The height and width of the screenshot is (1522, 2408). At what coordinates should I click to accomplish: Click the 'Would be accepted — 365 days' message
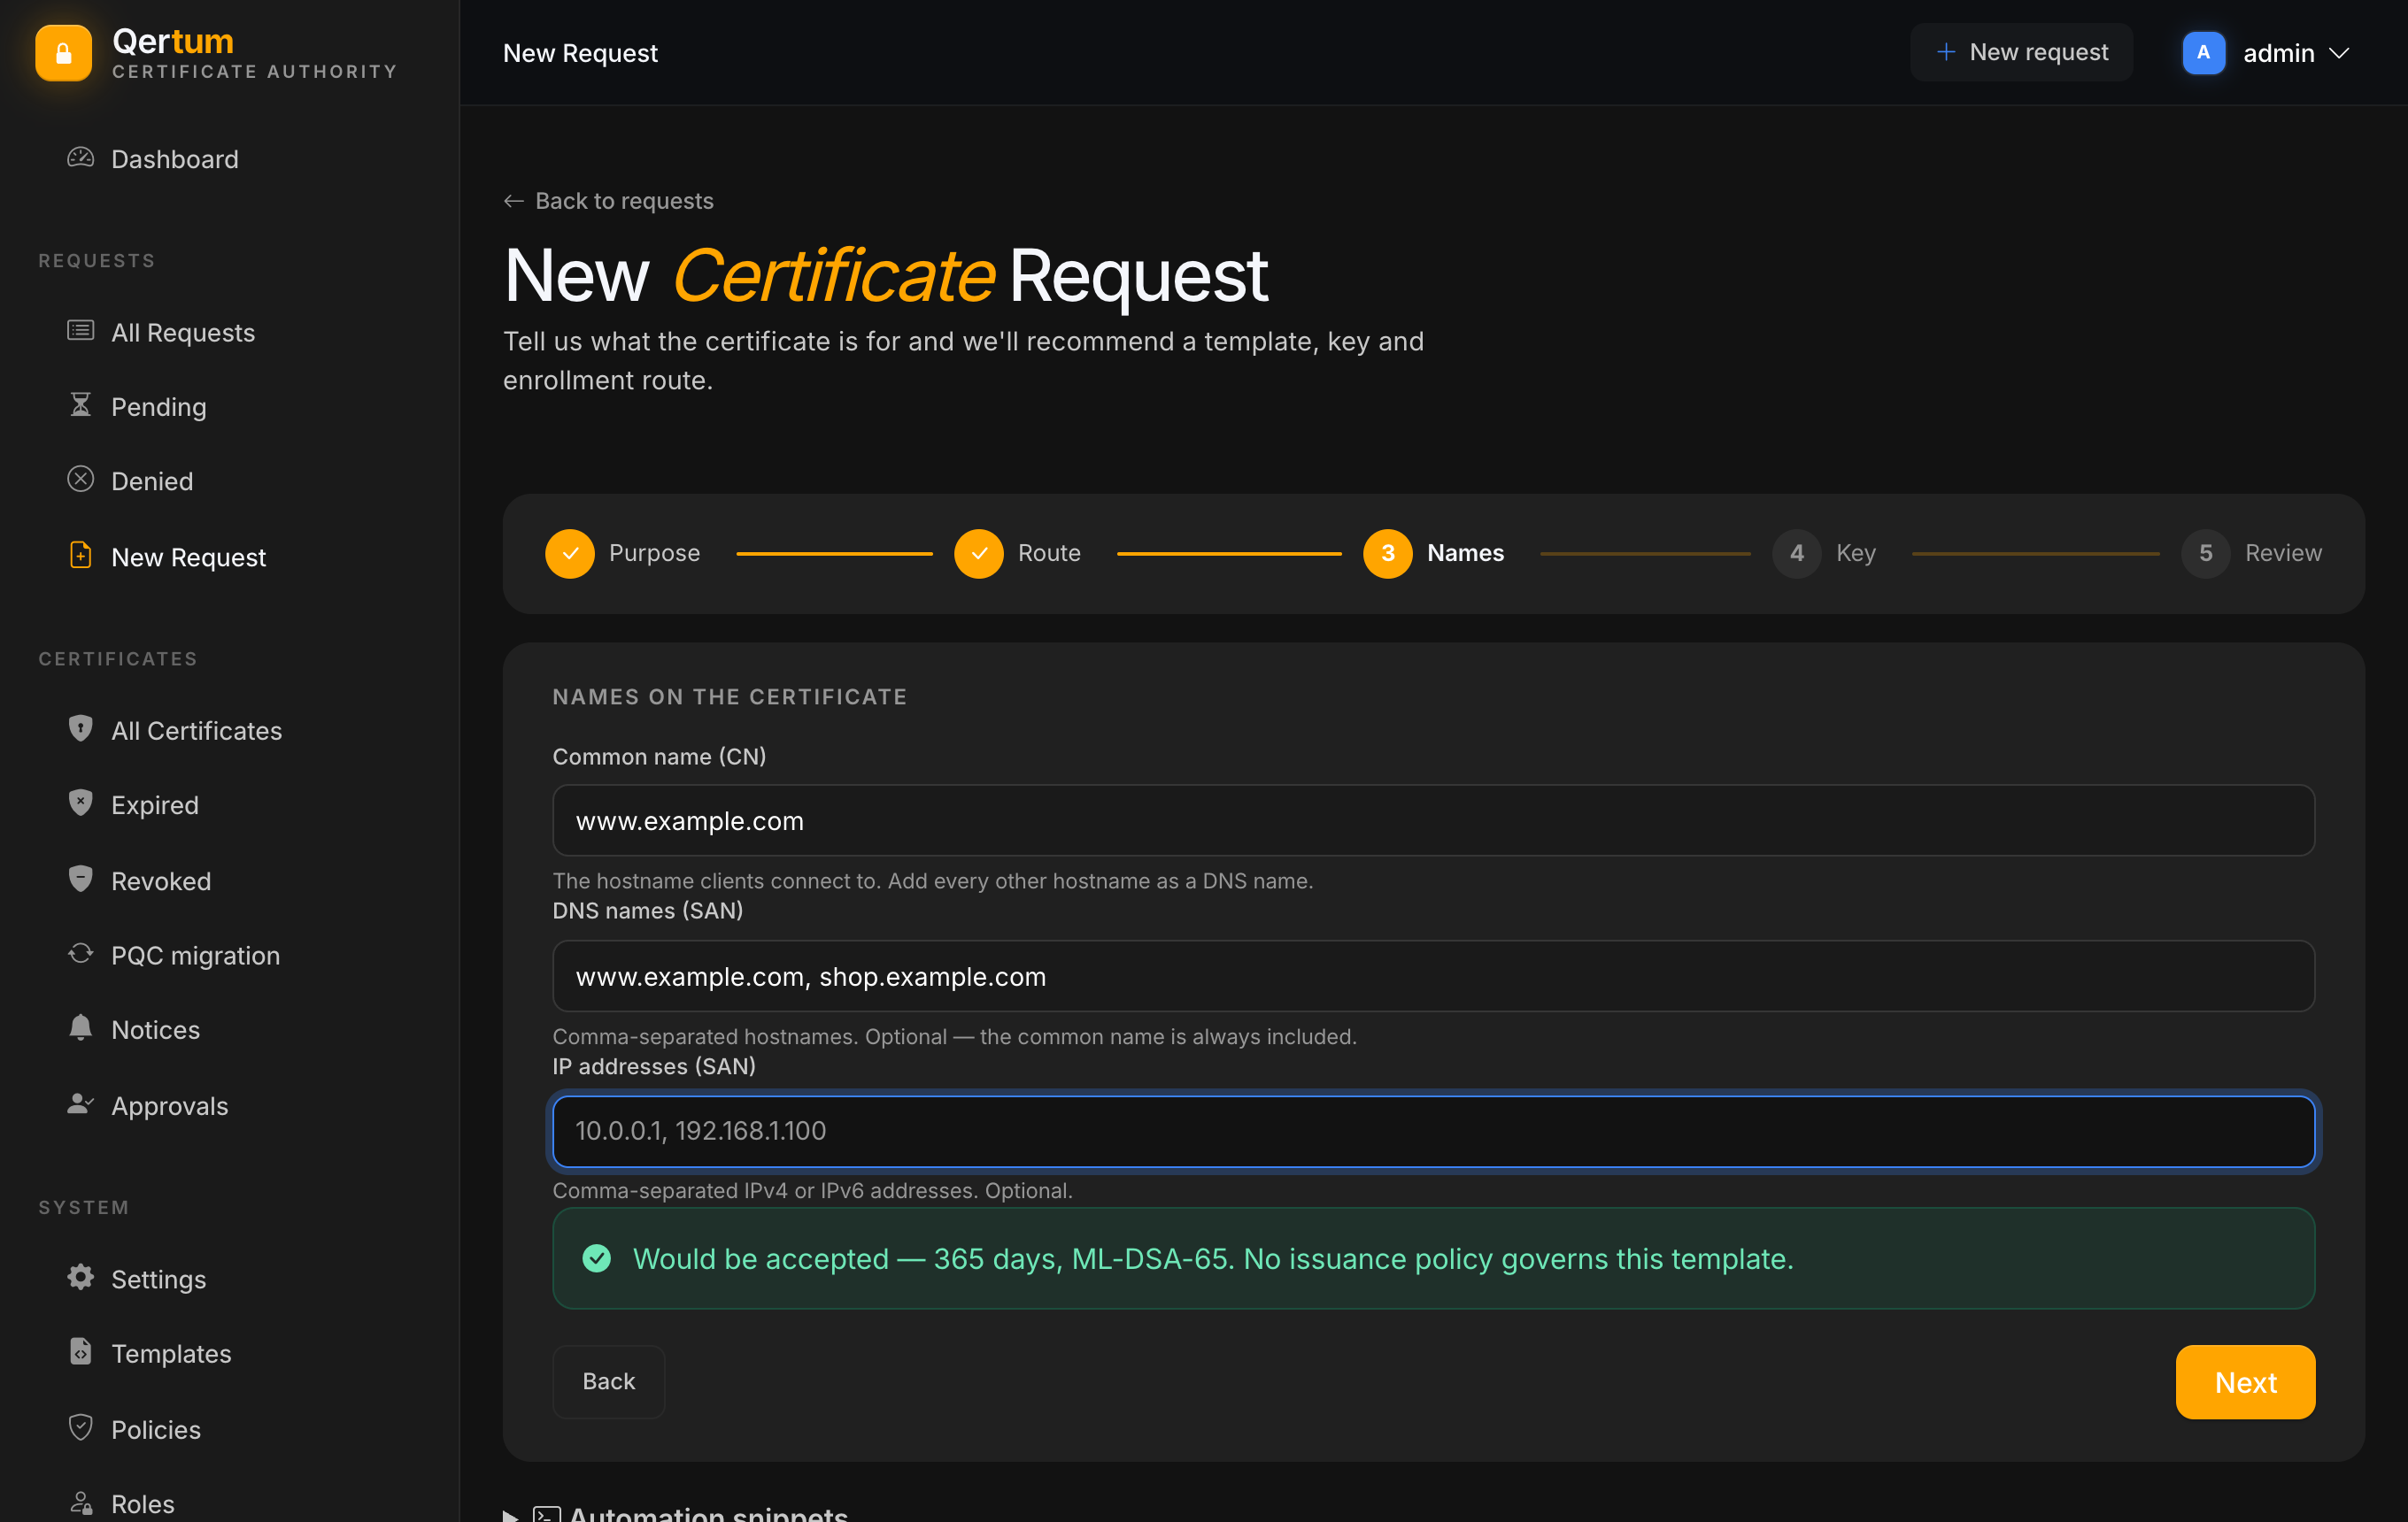click(x=1213, y=1259)
